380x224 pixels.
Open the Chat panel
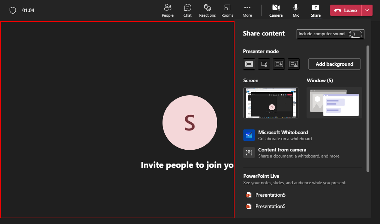pyautogui.click(x=187, y=10)
